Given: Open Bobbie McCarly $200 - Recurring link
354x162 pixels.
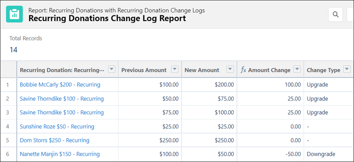Looking at the screenshot, I should pos(60,85).
